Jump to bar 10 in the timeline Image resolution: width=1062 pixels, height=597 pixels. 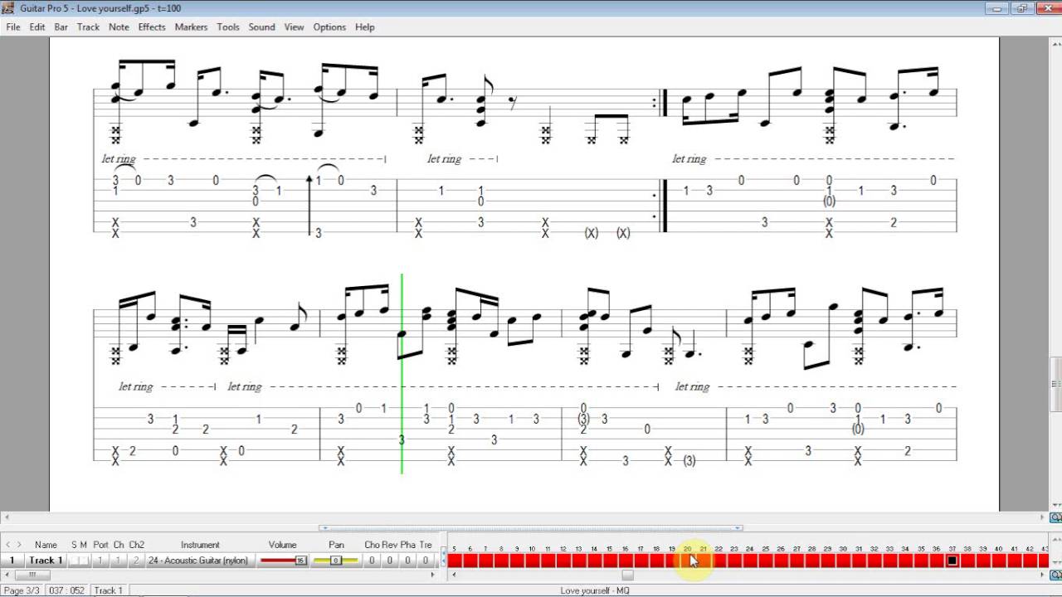click(532, 561)
